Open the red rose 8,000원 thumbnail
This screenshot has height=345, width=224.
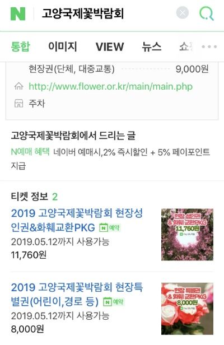(x=187, y=309)
